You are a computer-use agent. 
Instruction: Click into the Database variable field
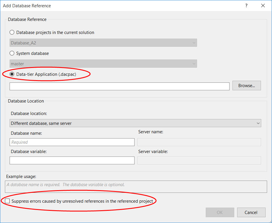tap(72, 160)
